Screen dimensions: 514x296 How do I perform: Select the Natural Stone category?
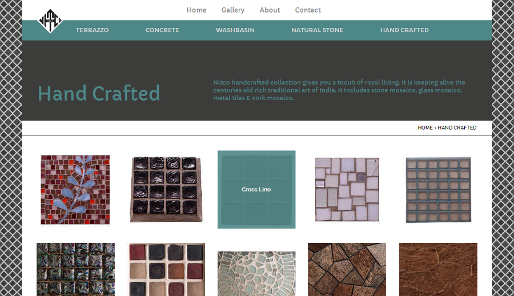[x=318, y=30]
